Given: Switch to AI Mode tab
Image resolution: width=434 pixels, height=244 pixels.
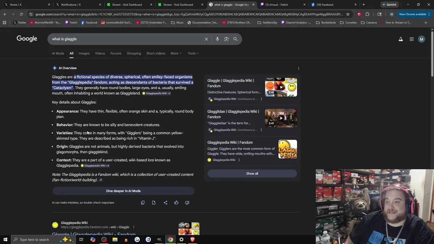Looking at the screenshot, I should 58,53.
